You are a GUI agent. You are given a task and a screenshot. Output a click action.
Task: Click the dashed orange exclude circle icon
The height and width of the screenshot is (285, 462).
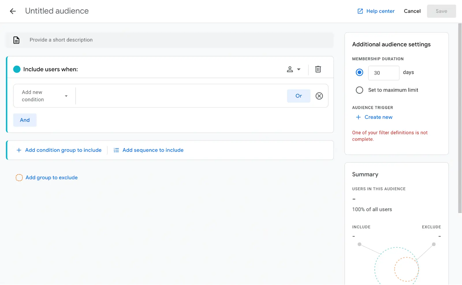click(x=19, y=178)
